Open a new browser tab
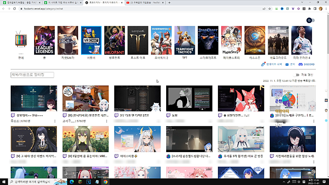The image size is (329, 185). click(x=169, y=2)
